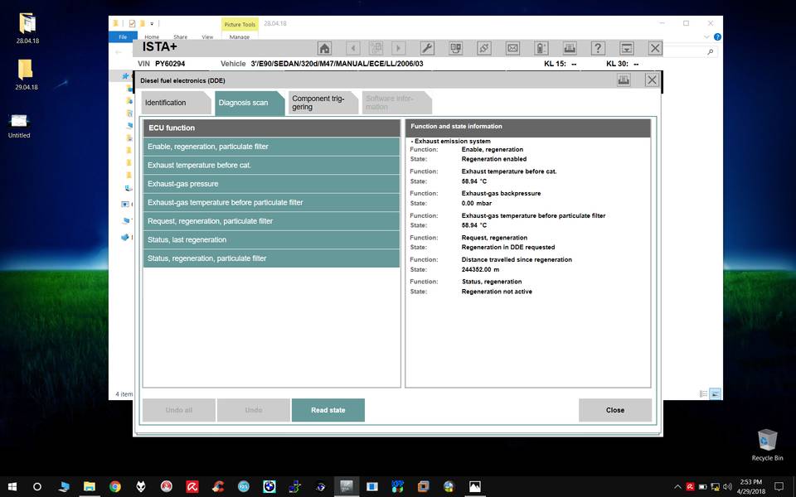Click the battery status icon in ISTA+ toolbar
The height and width of the screenshot is (497, 796).
pyautogui.click(x=541, y=48)
